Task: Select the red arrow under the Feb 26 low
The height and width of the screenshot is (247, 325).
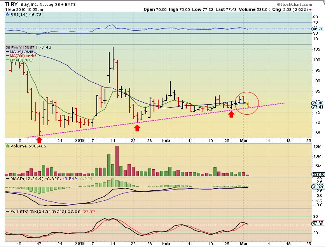Action: (x=231, y=114)
